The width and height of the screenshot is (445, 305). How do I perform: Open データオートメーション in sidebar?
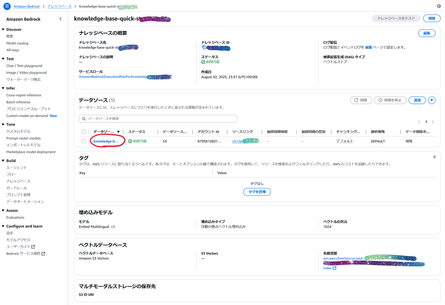click(x=25, y=202)
